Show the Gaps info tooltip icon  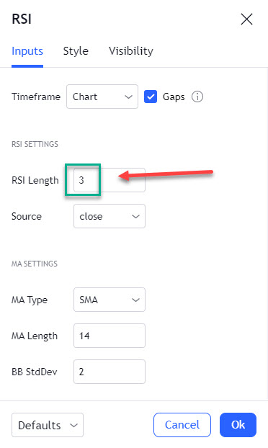[x=197, y=97]
